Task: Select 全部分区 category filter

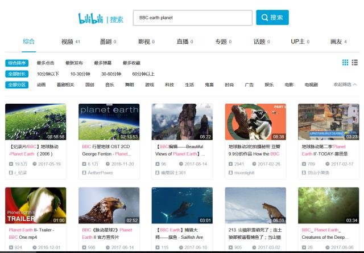Action: coord(16,85)
